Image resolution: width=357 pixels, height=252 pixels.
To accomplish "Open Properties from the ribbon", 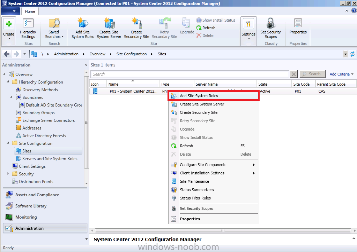I will coord(298,26).
